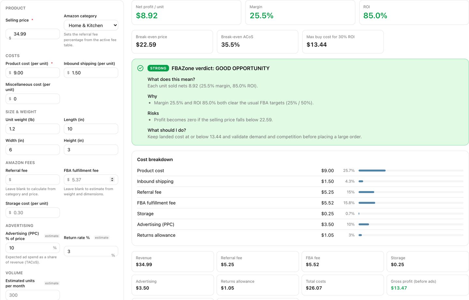Image resolution: width=469 pixels, height=300 pixels.
Task: Edit the Return rate % field
Action: [x=91, y=251]
